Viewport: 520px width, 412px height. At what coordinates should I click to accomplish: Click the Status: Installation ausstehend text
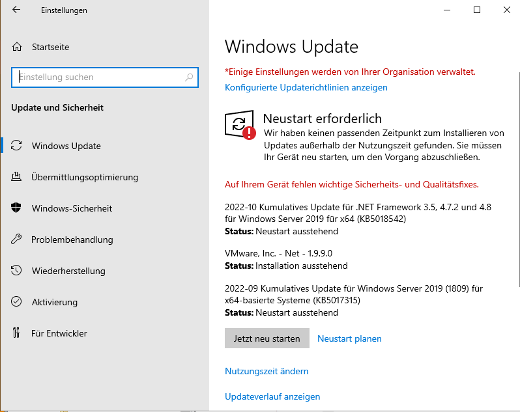coord(286,266)
